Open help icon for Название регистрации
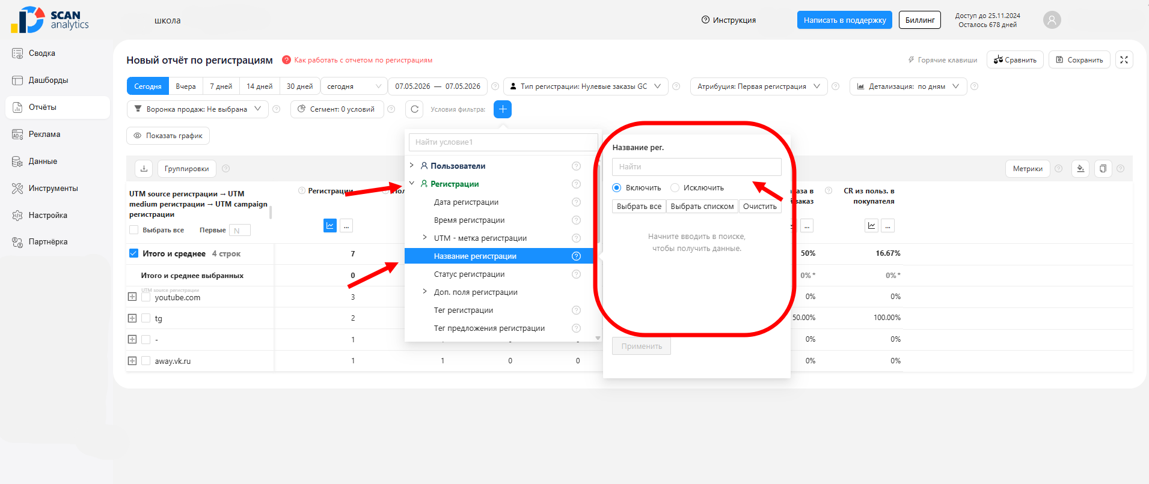1149x484 pixels. (576, 256)
